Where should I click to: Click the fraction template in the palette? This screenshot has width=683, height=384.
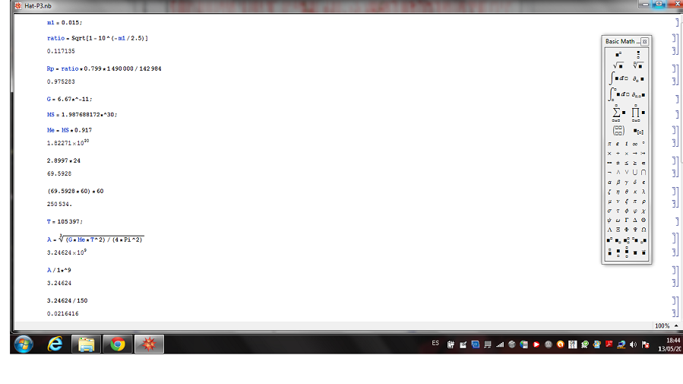pos(637,54)
